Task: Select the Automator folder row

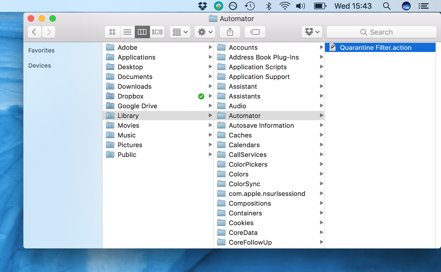Action: (269, 116)
